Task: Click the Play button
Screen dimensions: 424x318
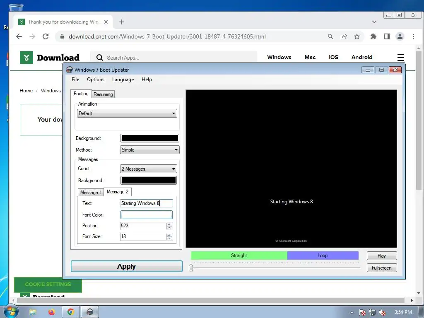Action: click(x=382, y=256)
